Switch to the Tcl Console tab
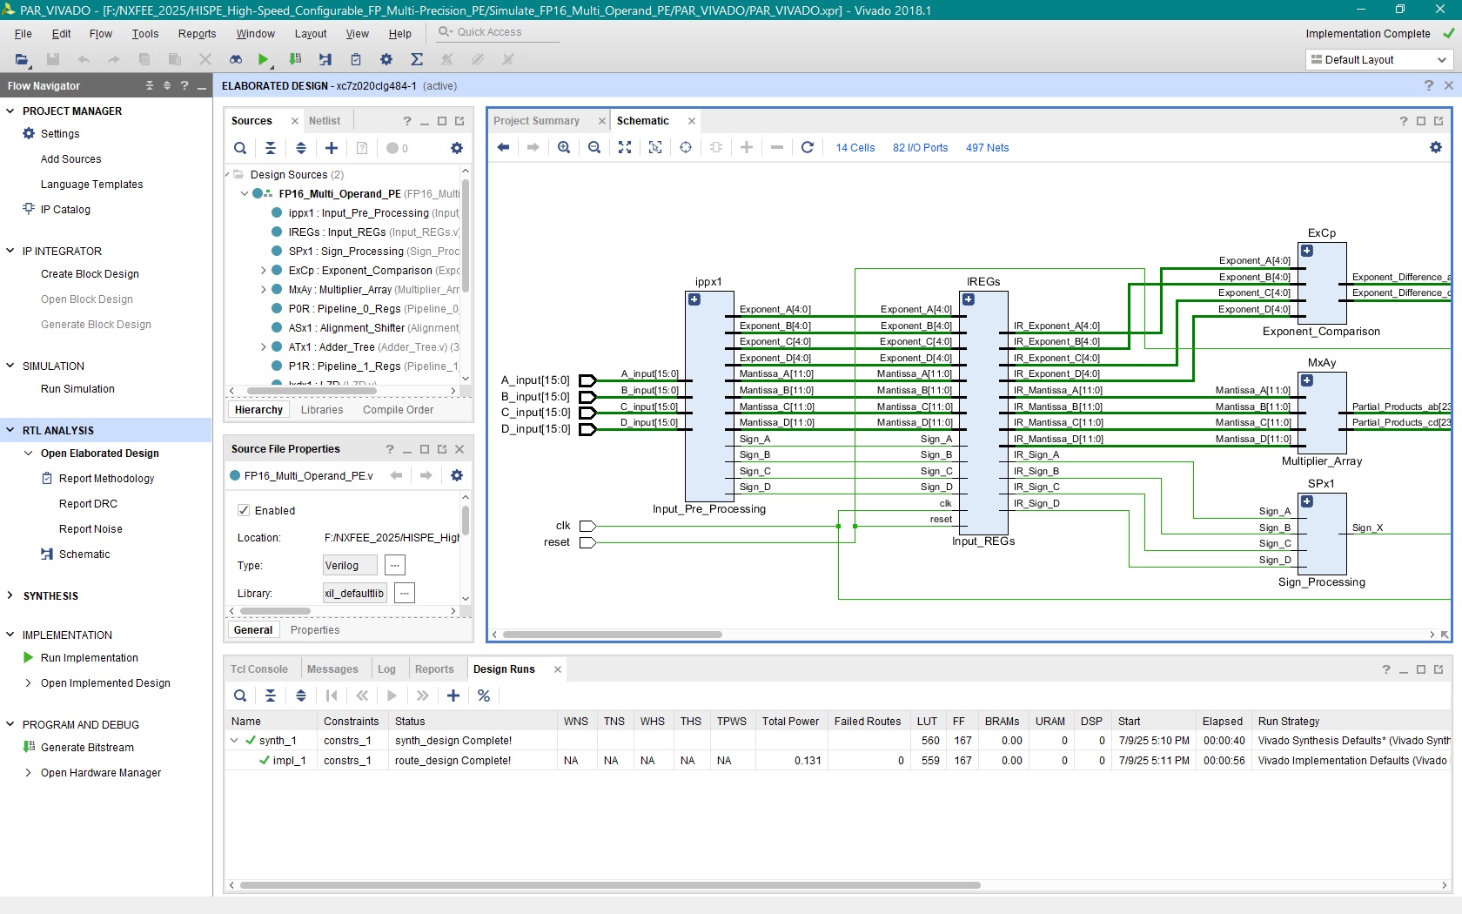Image resolution: width=1462 pixels, height=914 pixels. [259, 669]
